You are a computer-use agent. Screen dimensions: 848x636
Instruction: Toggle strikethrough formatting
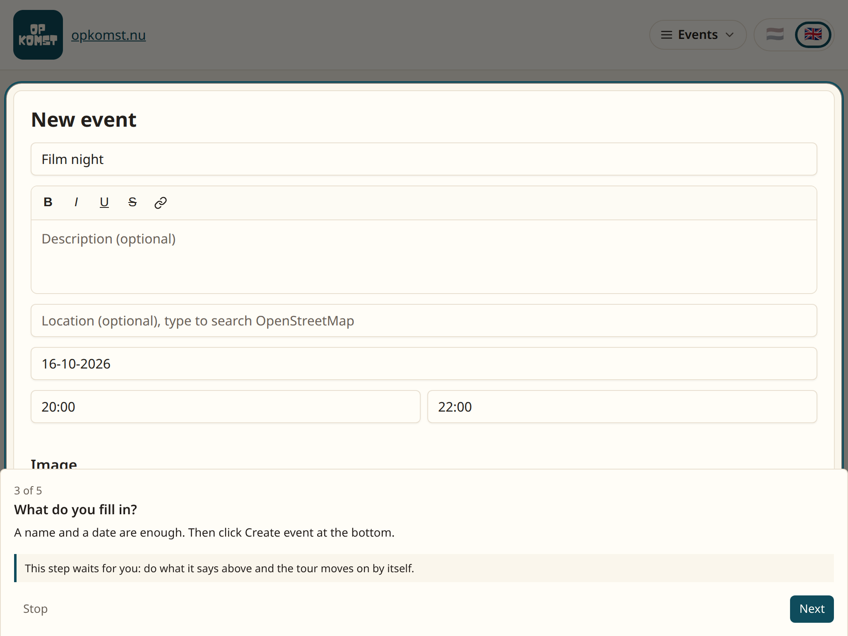click(132, 202)
